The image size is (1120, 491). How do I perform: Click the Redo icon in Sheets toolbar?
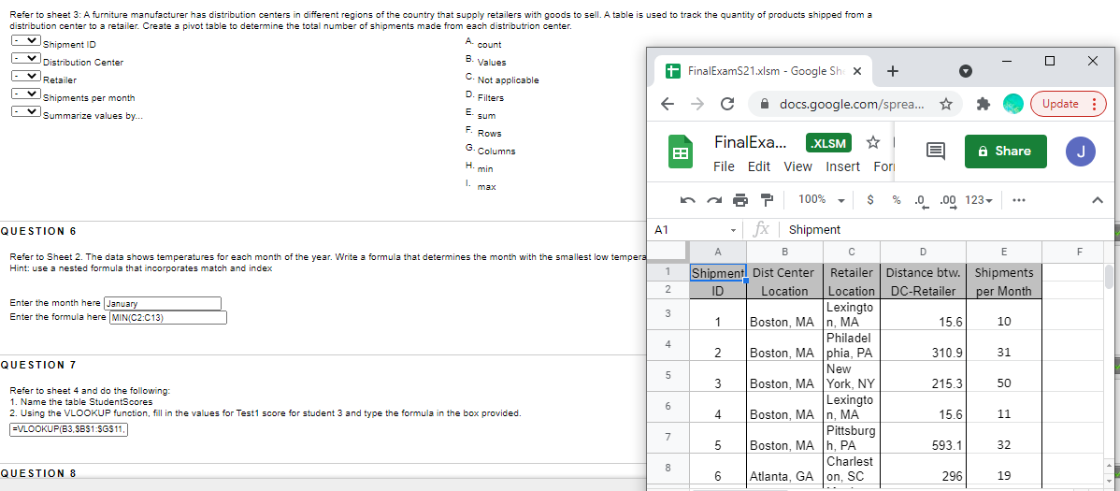point(715,200)
